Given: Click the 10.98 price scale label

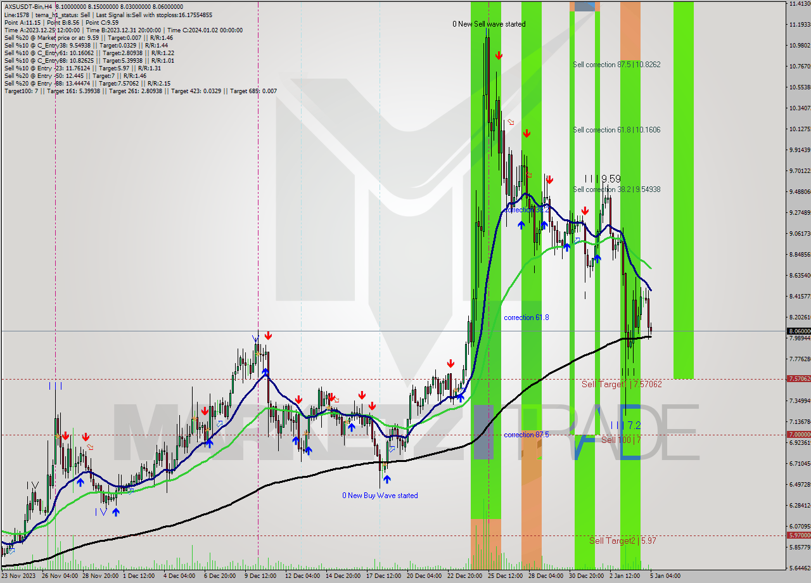Looking at the screenshot, I should click(x=800, y=46).
